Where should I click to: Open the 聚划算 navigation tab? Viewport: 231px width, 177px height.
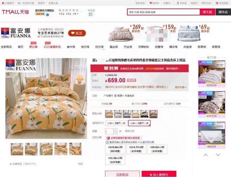point(33,47)
